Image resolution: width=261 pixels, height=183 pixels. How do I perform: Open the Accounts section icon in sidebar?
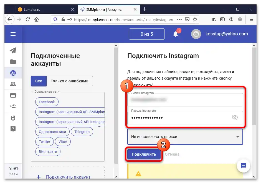[x=13, y=73]
